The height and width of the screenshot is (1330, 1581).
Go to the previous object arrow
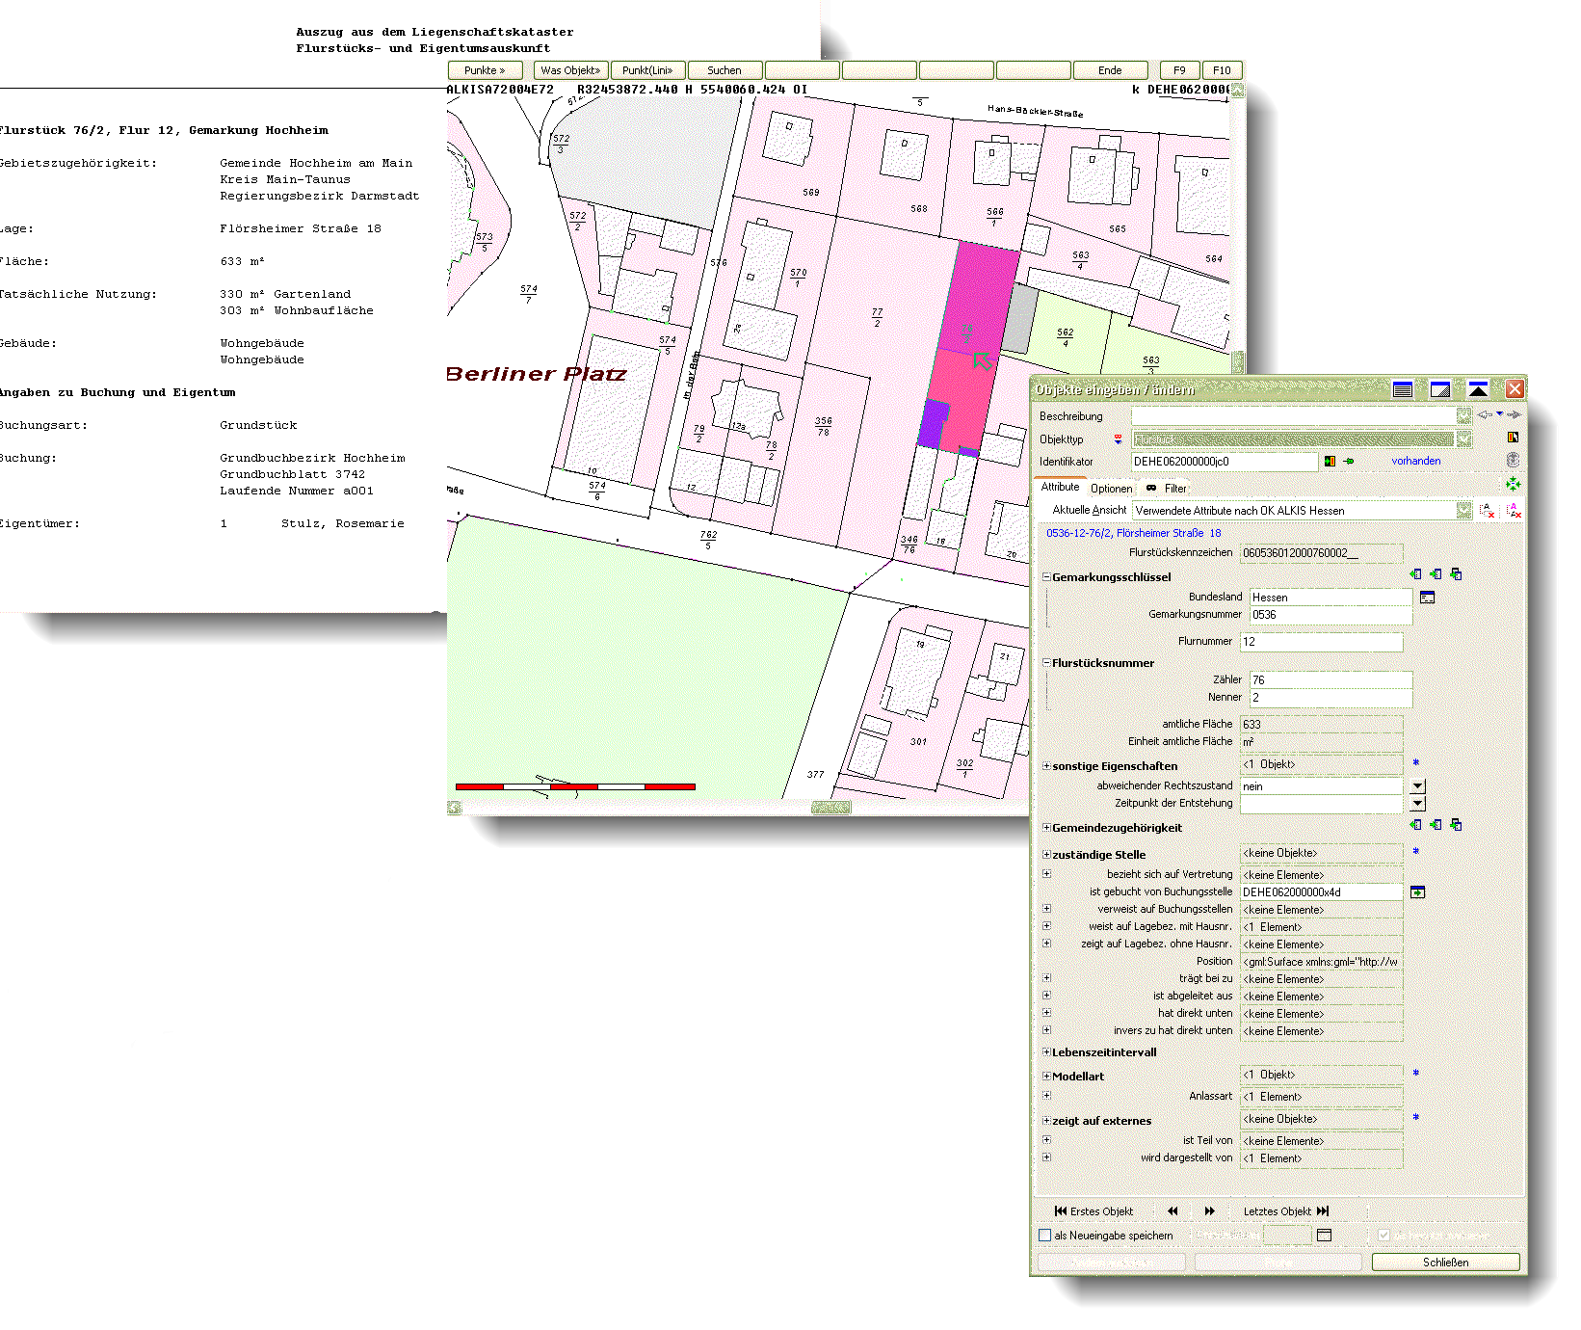point(1173,1211)
